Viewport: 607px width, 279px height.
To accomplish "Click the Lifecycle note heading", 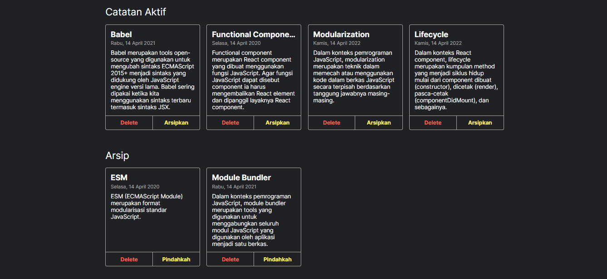I will [431, 34].
